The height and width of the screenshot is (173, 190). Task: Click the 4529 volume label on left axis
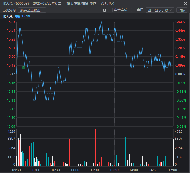[x=11, y=132]
